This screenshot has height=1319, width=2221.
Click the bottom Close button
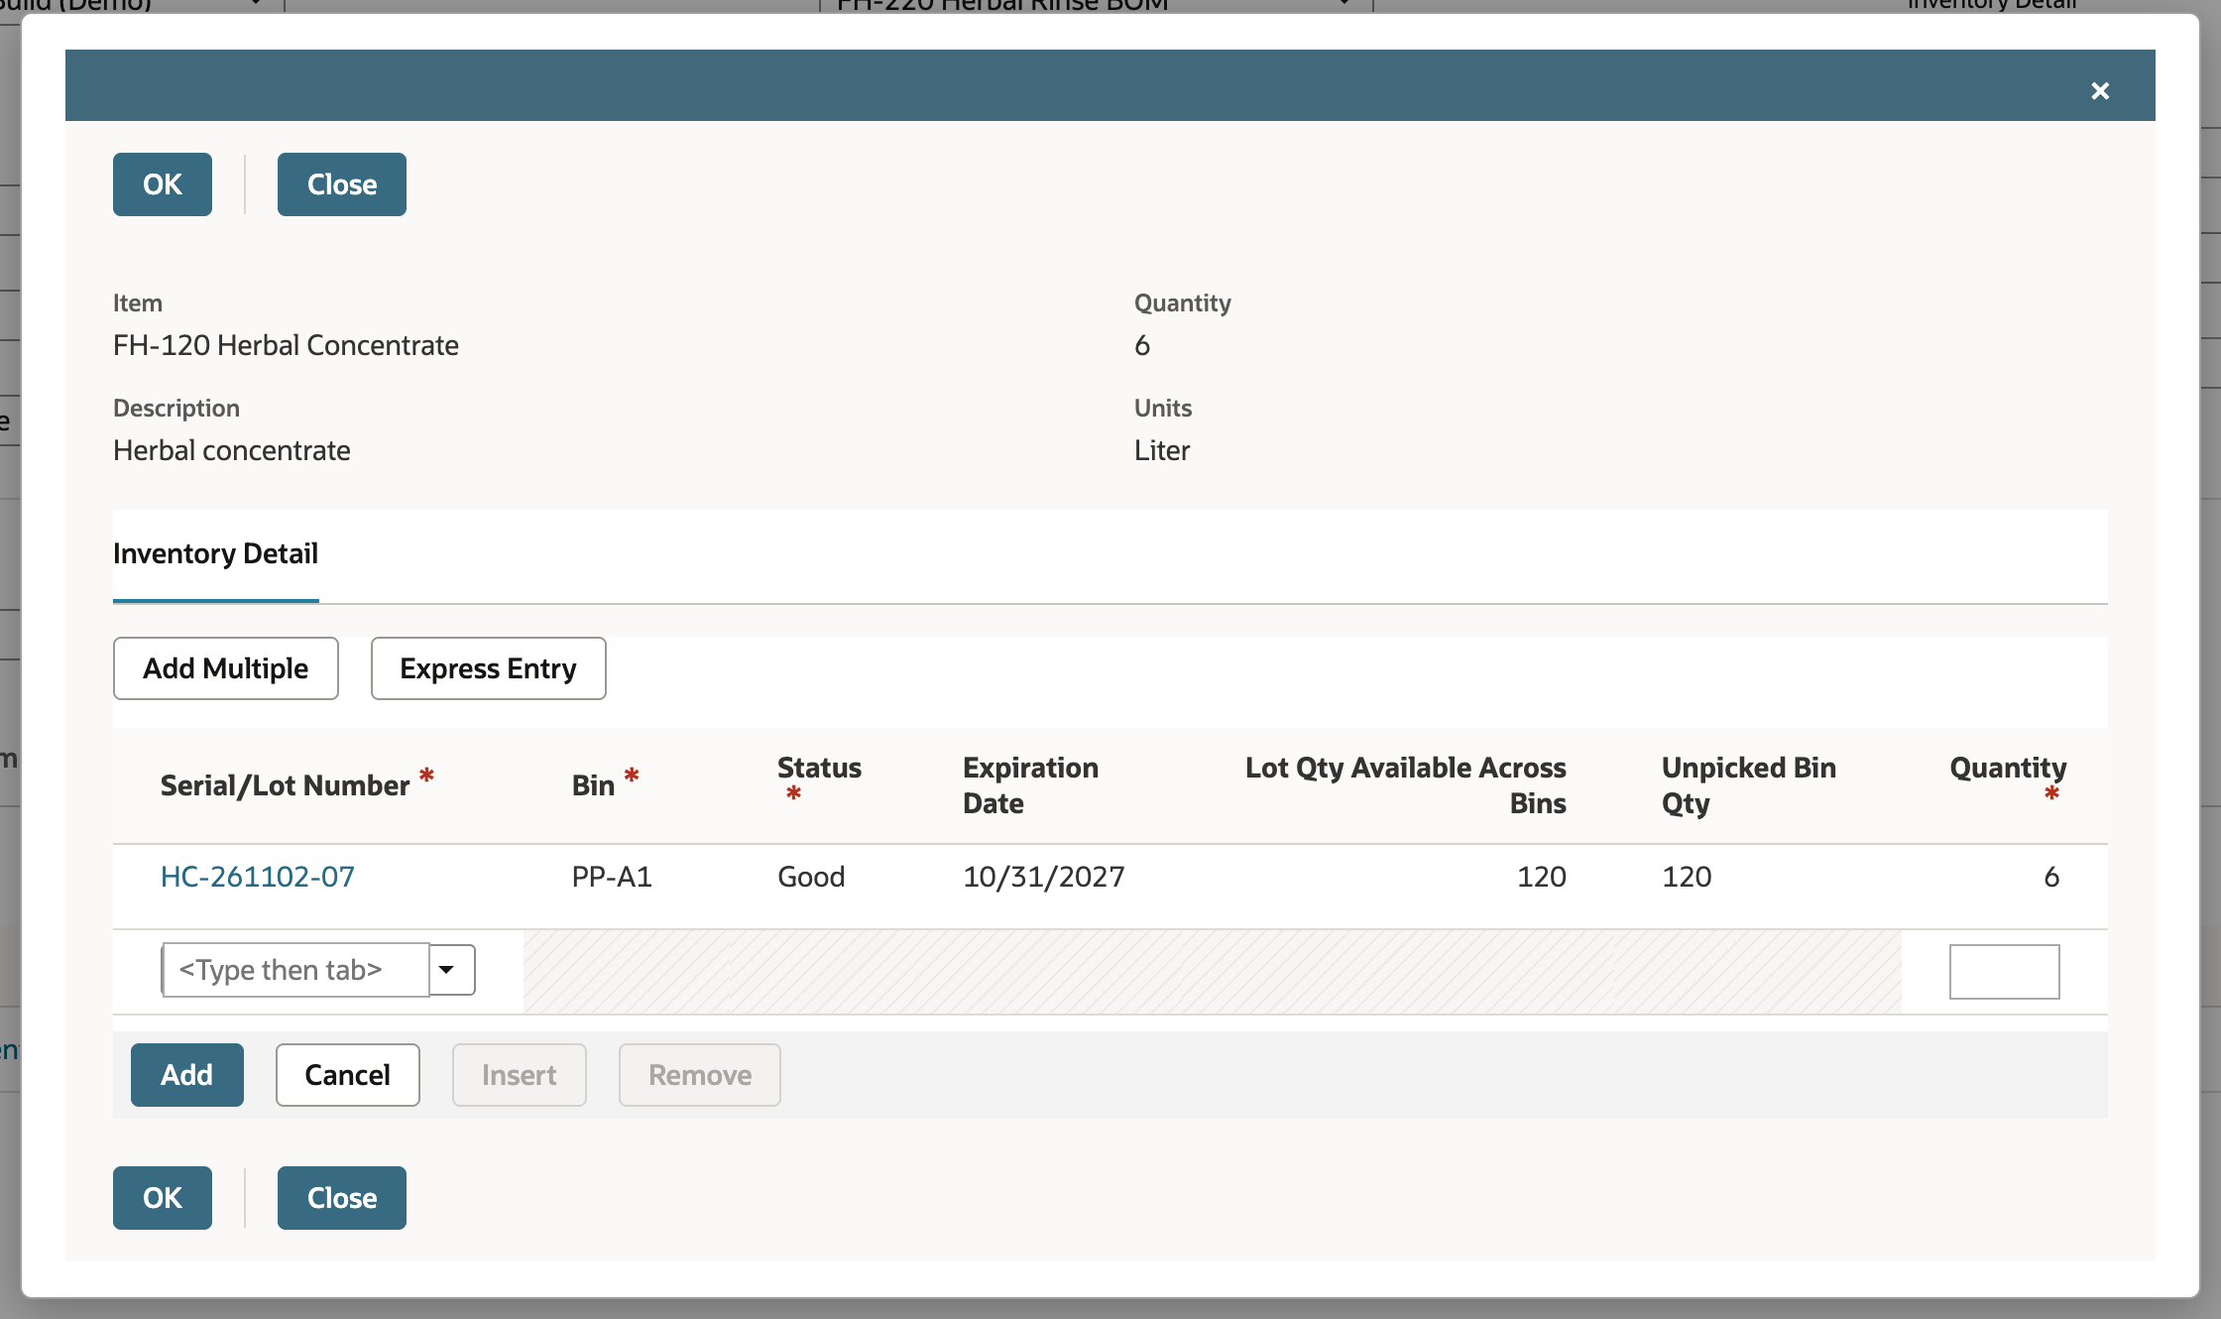pos(342,1198)
